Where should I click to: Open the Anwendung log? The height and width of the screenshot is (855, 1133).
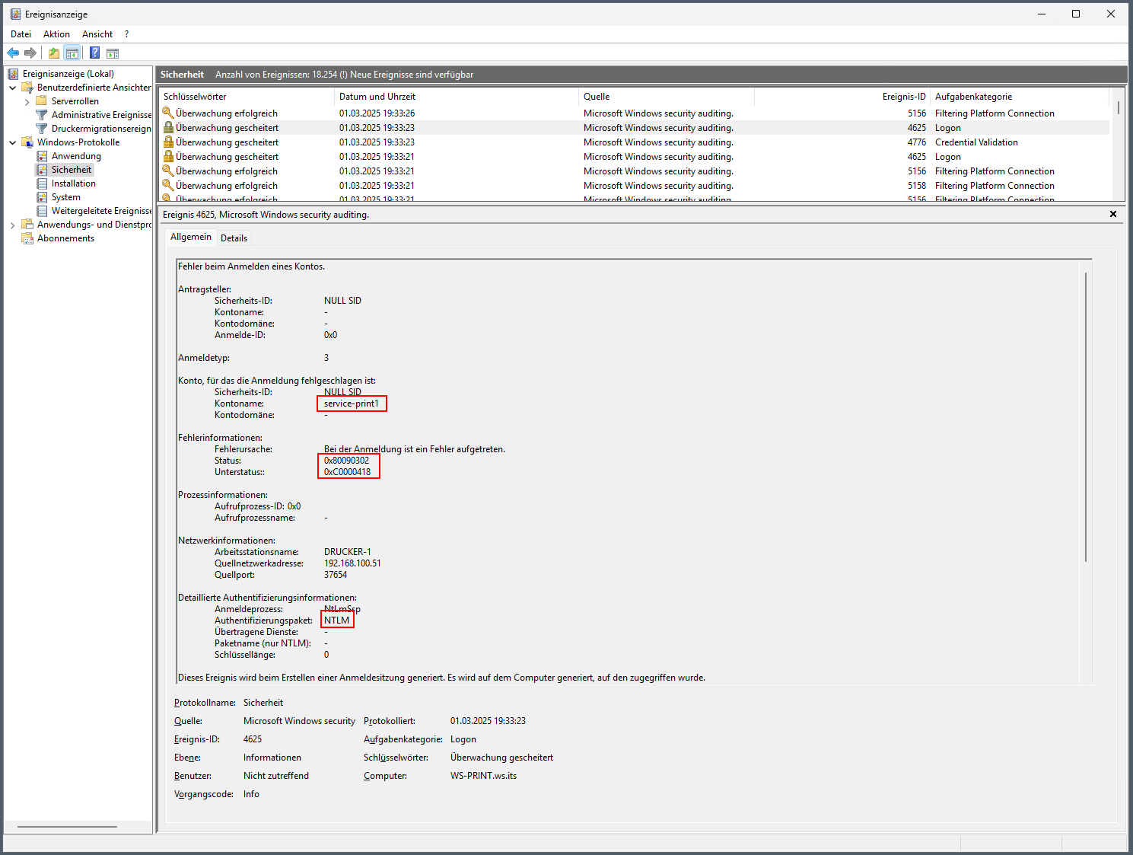[76, 156]
